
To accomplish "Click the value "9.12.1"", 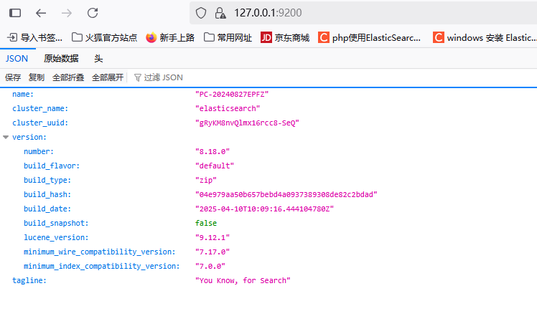I will click(x=213, y=237).
